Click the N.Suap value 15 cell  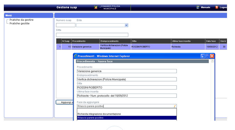click(66, 46)
